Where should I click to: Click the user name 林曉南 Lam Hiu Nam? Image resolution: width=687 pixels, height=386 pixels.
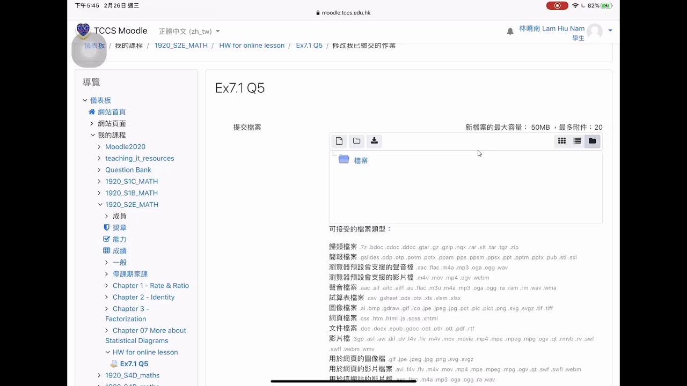point(552,28)
